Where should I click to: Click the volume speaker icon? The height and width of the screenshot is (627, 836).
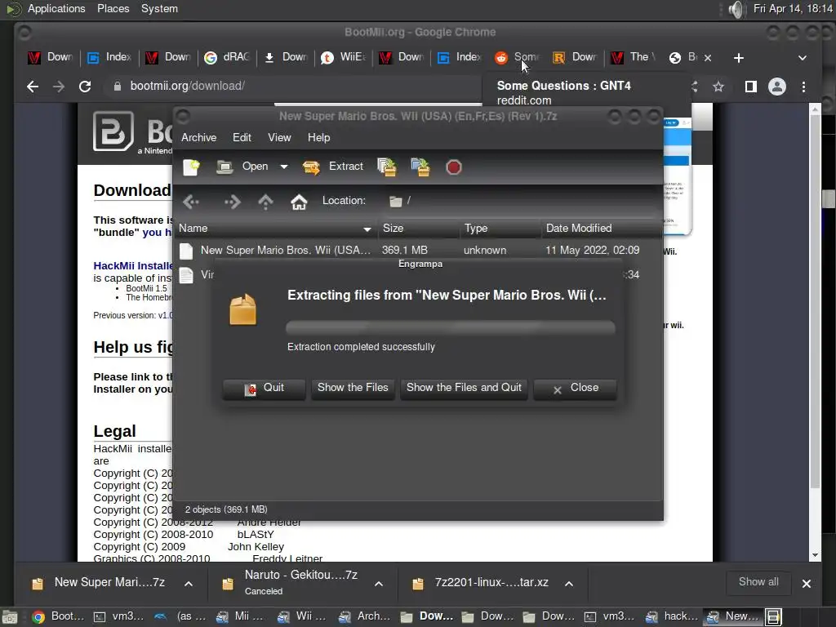point(736,9)
